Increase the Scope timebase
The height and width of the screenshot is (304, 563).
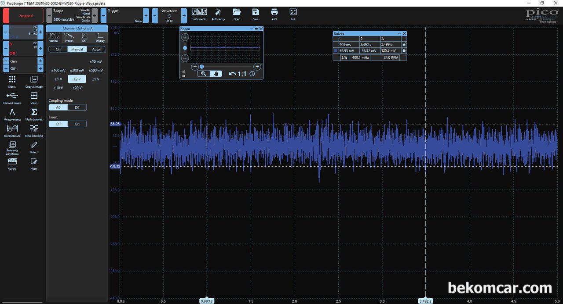(x=95, y=16)
